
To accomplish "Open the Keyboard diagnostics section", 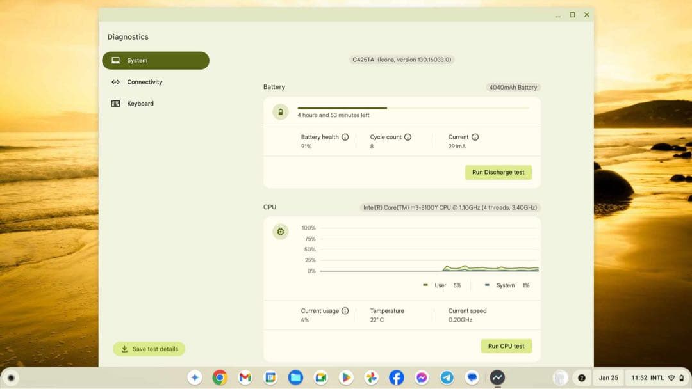I will 140,104.
